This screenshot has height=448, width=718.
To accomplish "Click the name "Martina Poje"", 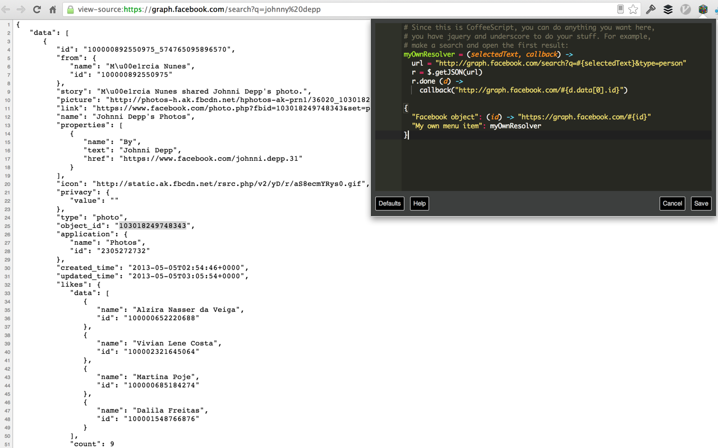I will click(x=163, y=377).
